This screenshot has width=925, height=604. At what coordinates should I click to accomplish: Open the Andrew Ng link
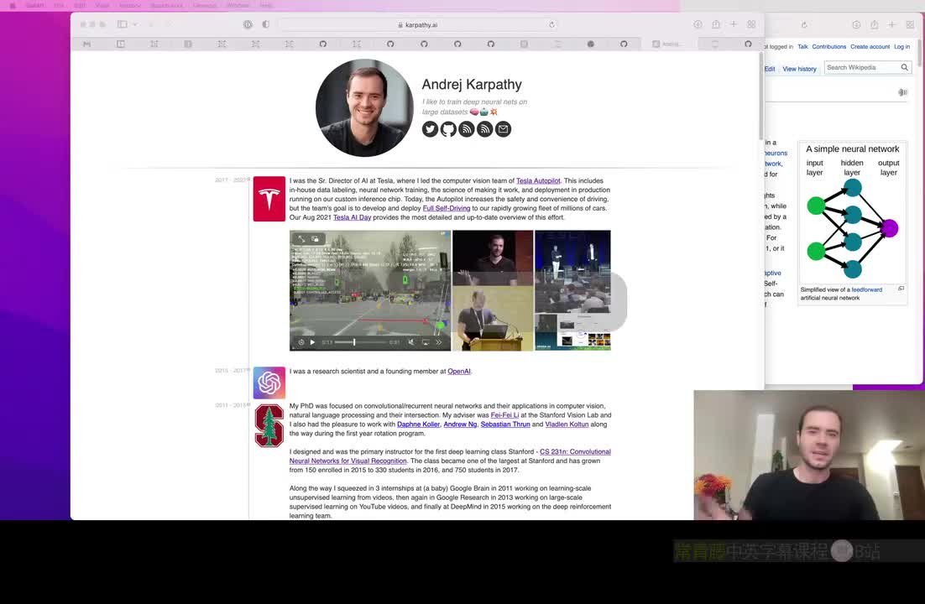point(460,424)
